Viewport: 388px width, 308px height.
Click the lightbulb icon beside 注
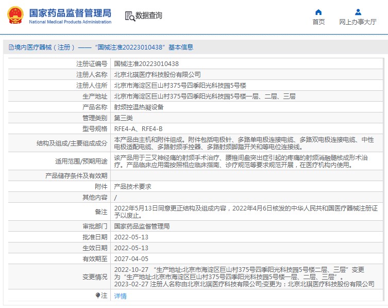(x=97, y=296)
